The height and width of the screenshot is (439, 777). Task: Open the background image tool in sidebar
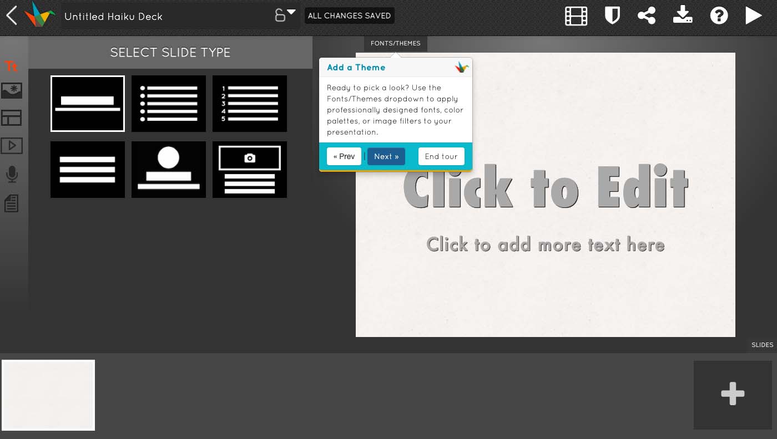click(12, 91)
